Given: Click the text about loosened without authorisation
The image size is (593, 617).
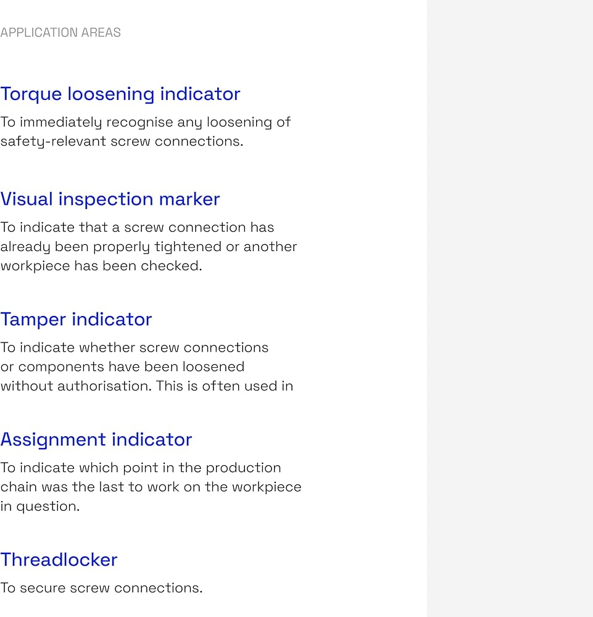Looking at the screenshot, I should click(x=147, y=366).
